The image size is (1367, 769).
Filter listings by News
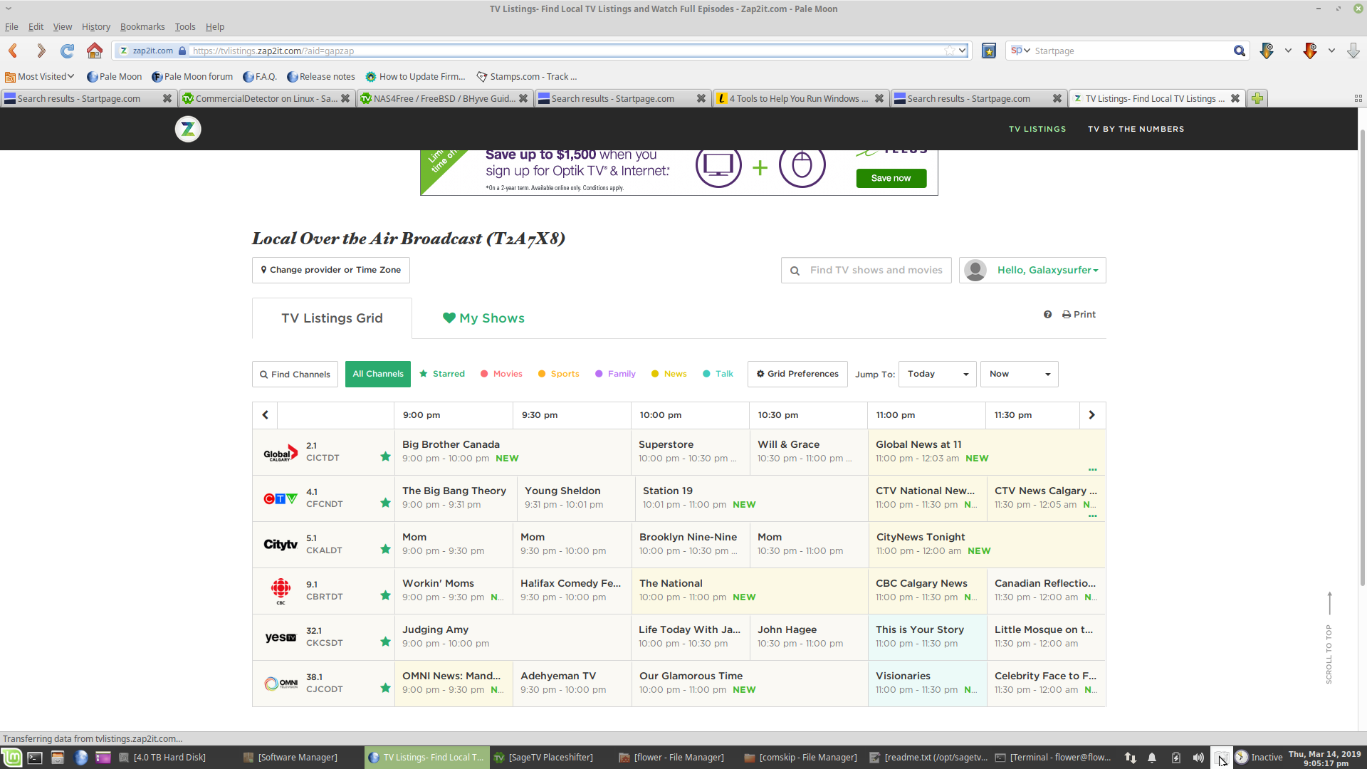point(669,374)
